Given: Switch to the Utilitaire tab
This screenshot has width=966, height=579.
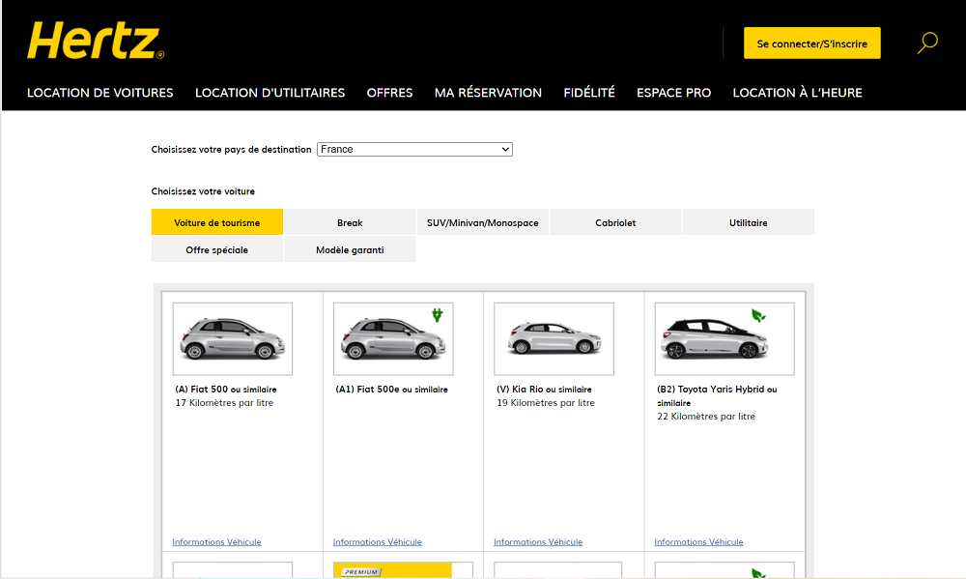Looking at the screenshot, I should (x=749, y=222).
